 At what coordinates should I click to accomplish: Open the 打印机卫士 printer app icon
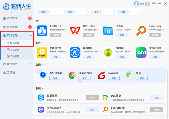pos(42,31)
